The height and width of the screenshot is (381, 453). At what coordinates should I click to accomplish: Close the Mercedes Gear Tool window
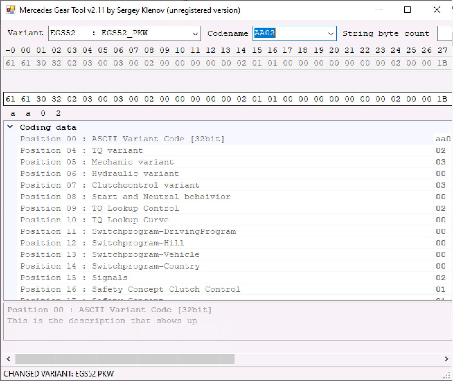[437, 10]
